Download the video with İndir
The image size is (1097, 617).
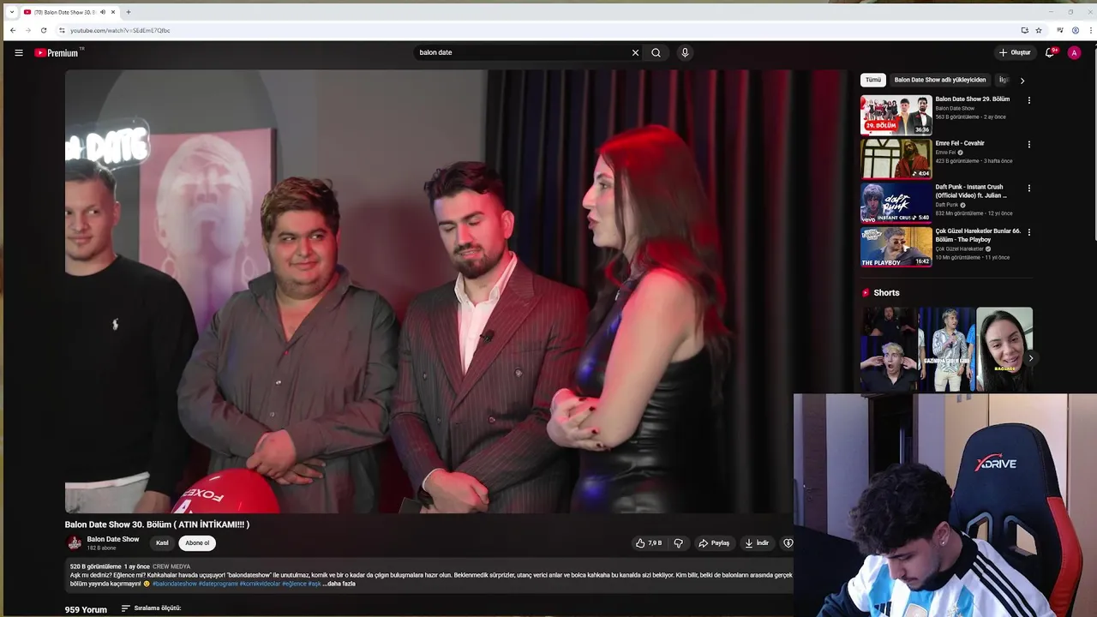[757, 543]
